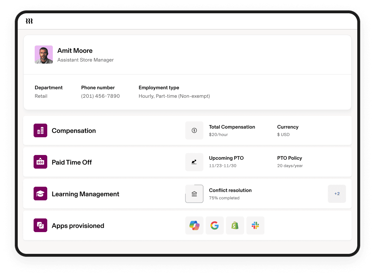The image size is (375, 276).
Task: Open the Paid Time Off section
Action: (x=72, y=162)
